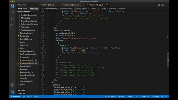The height and width of the screenshot is (100, 178).
Task: Open problems errors and warnings counter
Action: (x=32, y=96)
